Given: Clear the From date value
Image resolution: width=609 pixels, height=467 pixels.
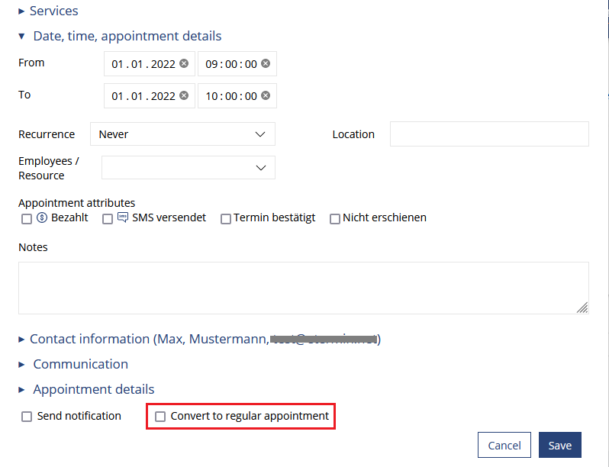Looking at the screenshot, I should click(x=184, y=63).
